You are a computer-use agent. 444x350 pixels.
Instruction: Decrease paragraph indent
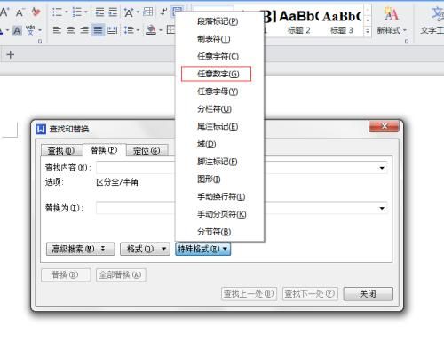pyautogui.click(x=99, y=12)
